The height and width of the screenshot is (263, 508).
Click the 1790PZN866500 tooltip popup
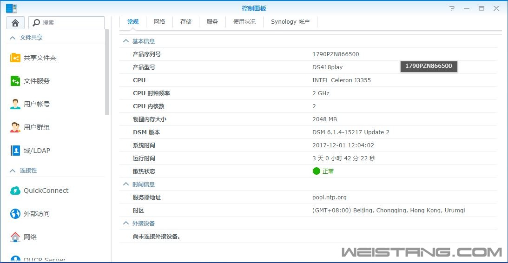click(429, 66)
